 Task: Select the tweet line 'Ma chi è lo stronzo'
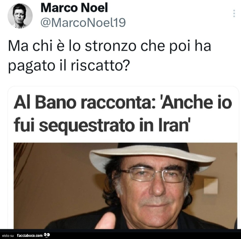(x=110, y=46)
